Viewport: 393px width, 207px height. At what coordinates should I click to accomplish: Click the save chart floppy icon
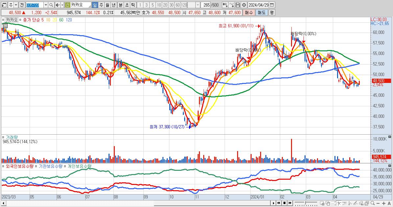[238, 5]
